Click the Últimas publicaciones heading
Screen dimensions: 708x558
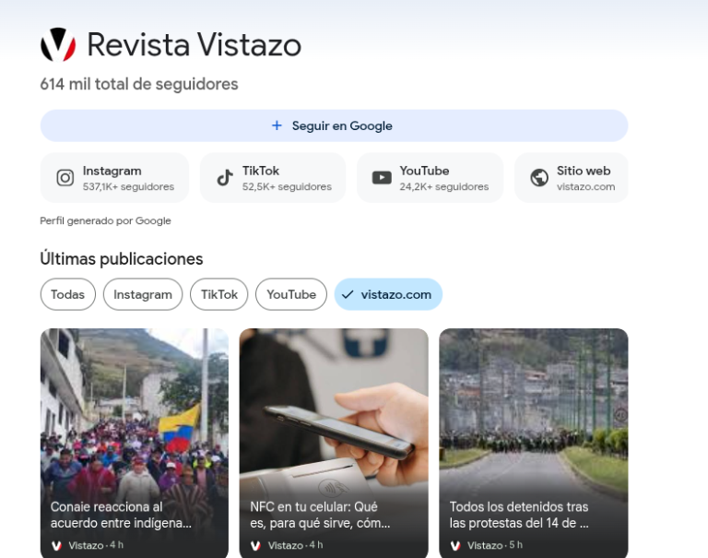[122, 259]
